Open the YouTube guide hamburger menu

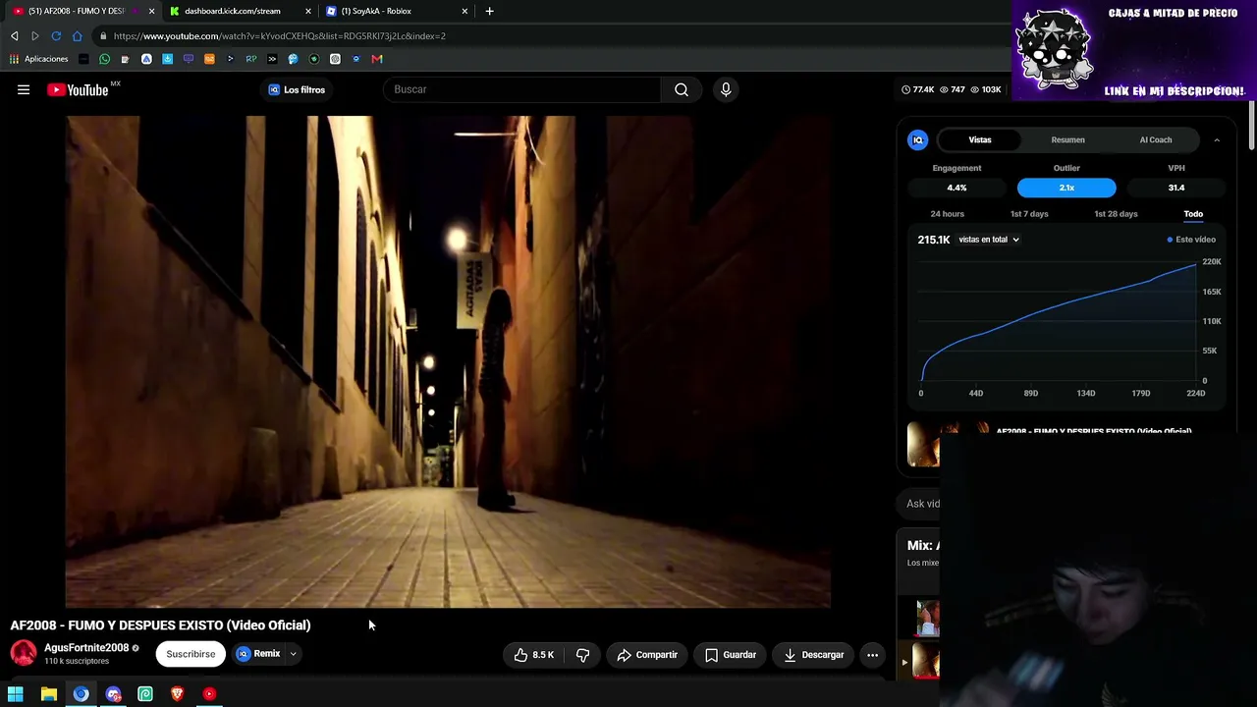24,89
